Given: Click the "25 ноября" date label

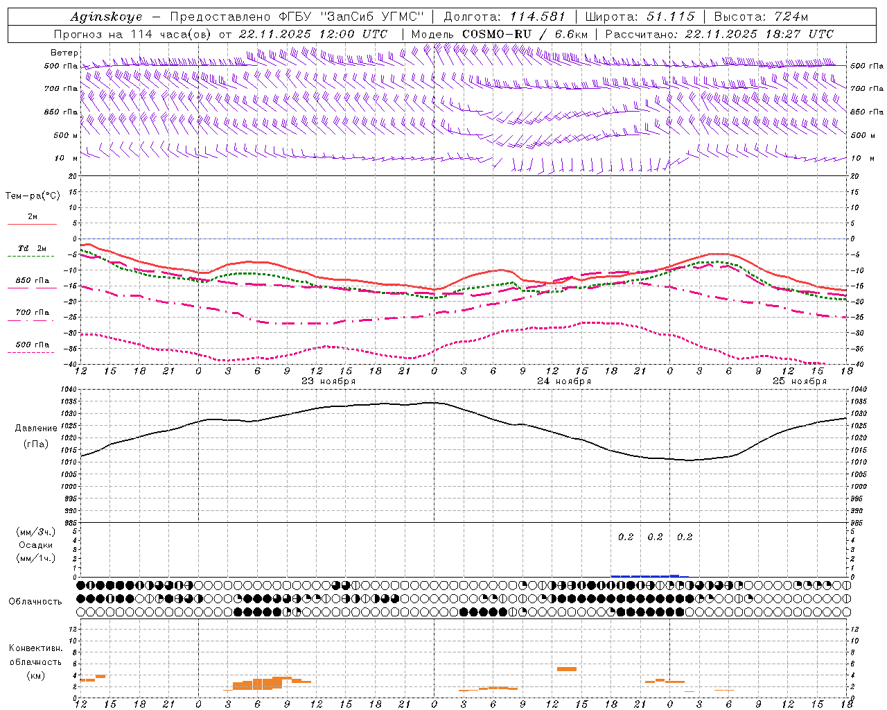Looking at the screenshot, I should (800, 381).
